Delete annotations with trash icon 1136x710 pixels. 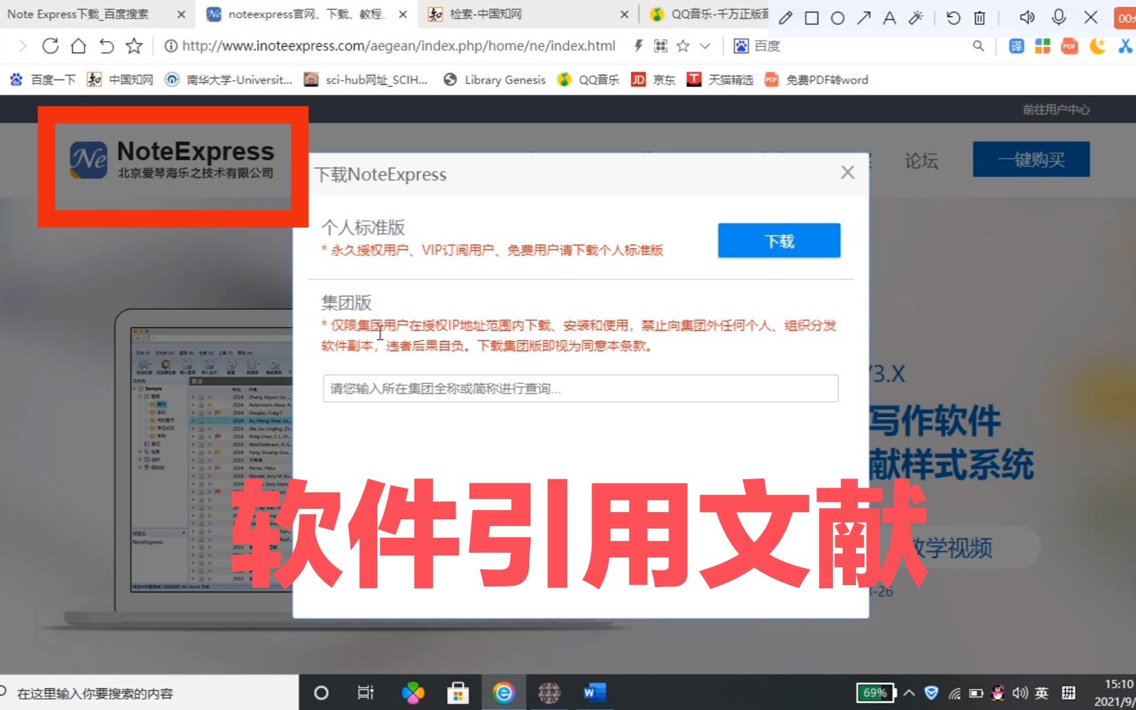point(980,18)
